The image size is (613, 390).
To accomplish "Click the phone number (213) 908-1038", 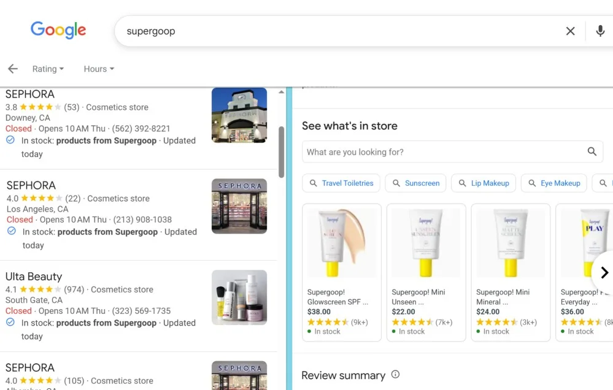I will [x=142, y=220].
